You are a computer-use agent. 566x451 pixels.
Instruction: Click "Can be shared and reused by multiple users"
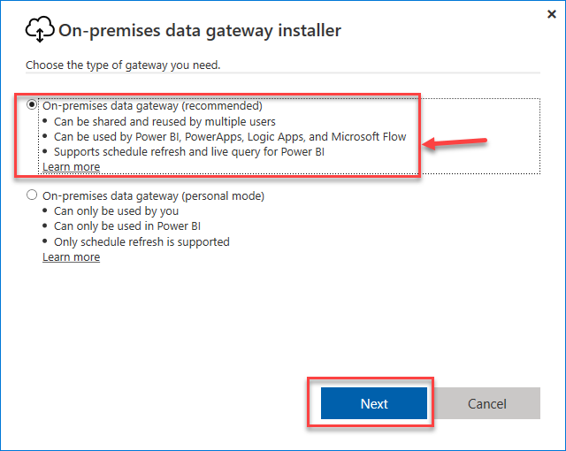point(165,121)
